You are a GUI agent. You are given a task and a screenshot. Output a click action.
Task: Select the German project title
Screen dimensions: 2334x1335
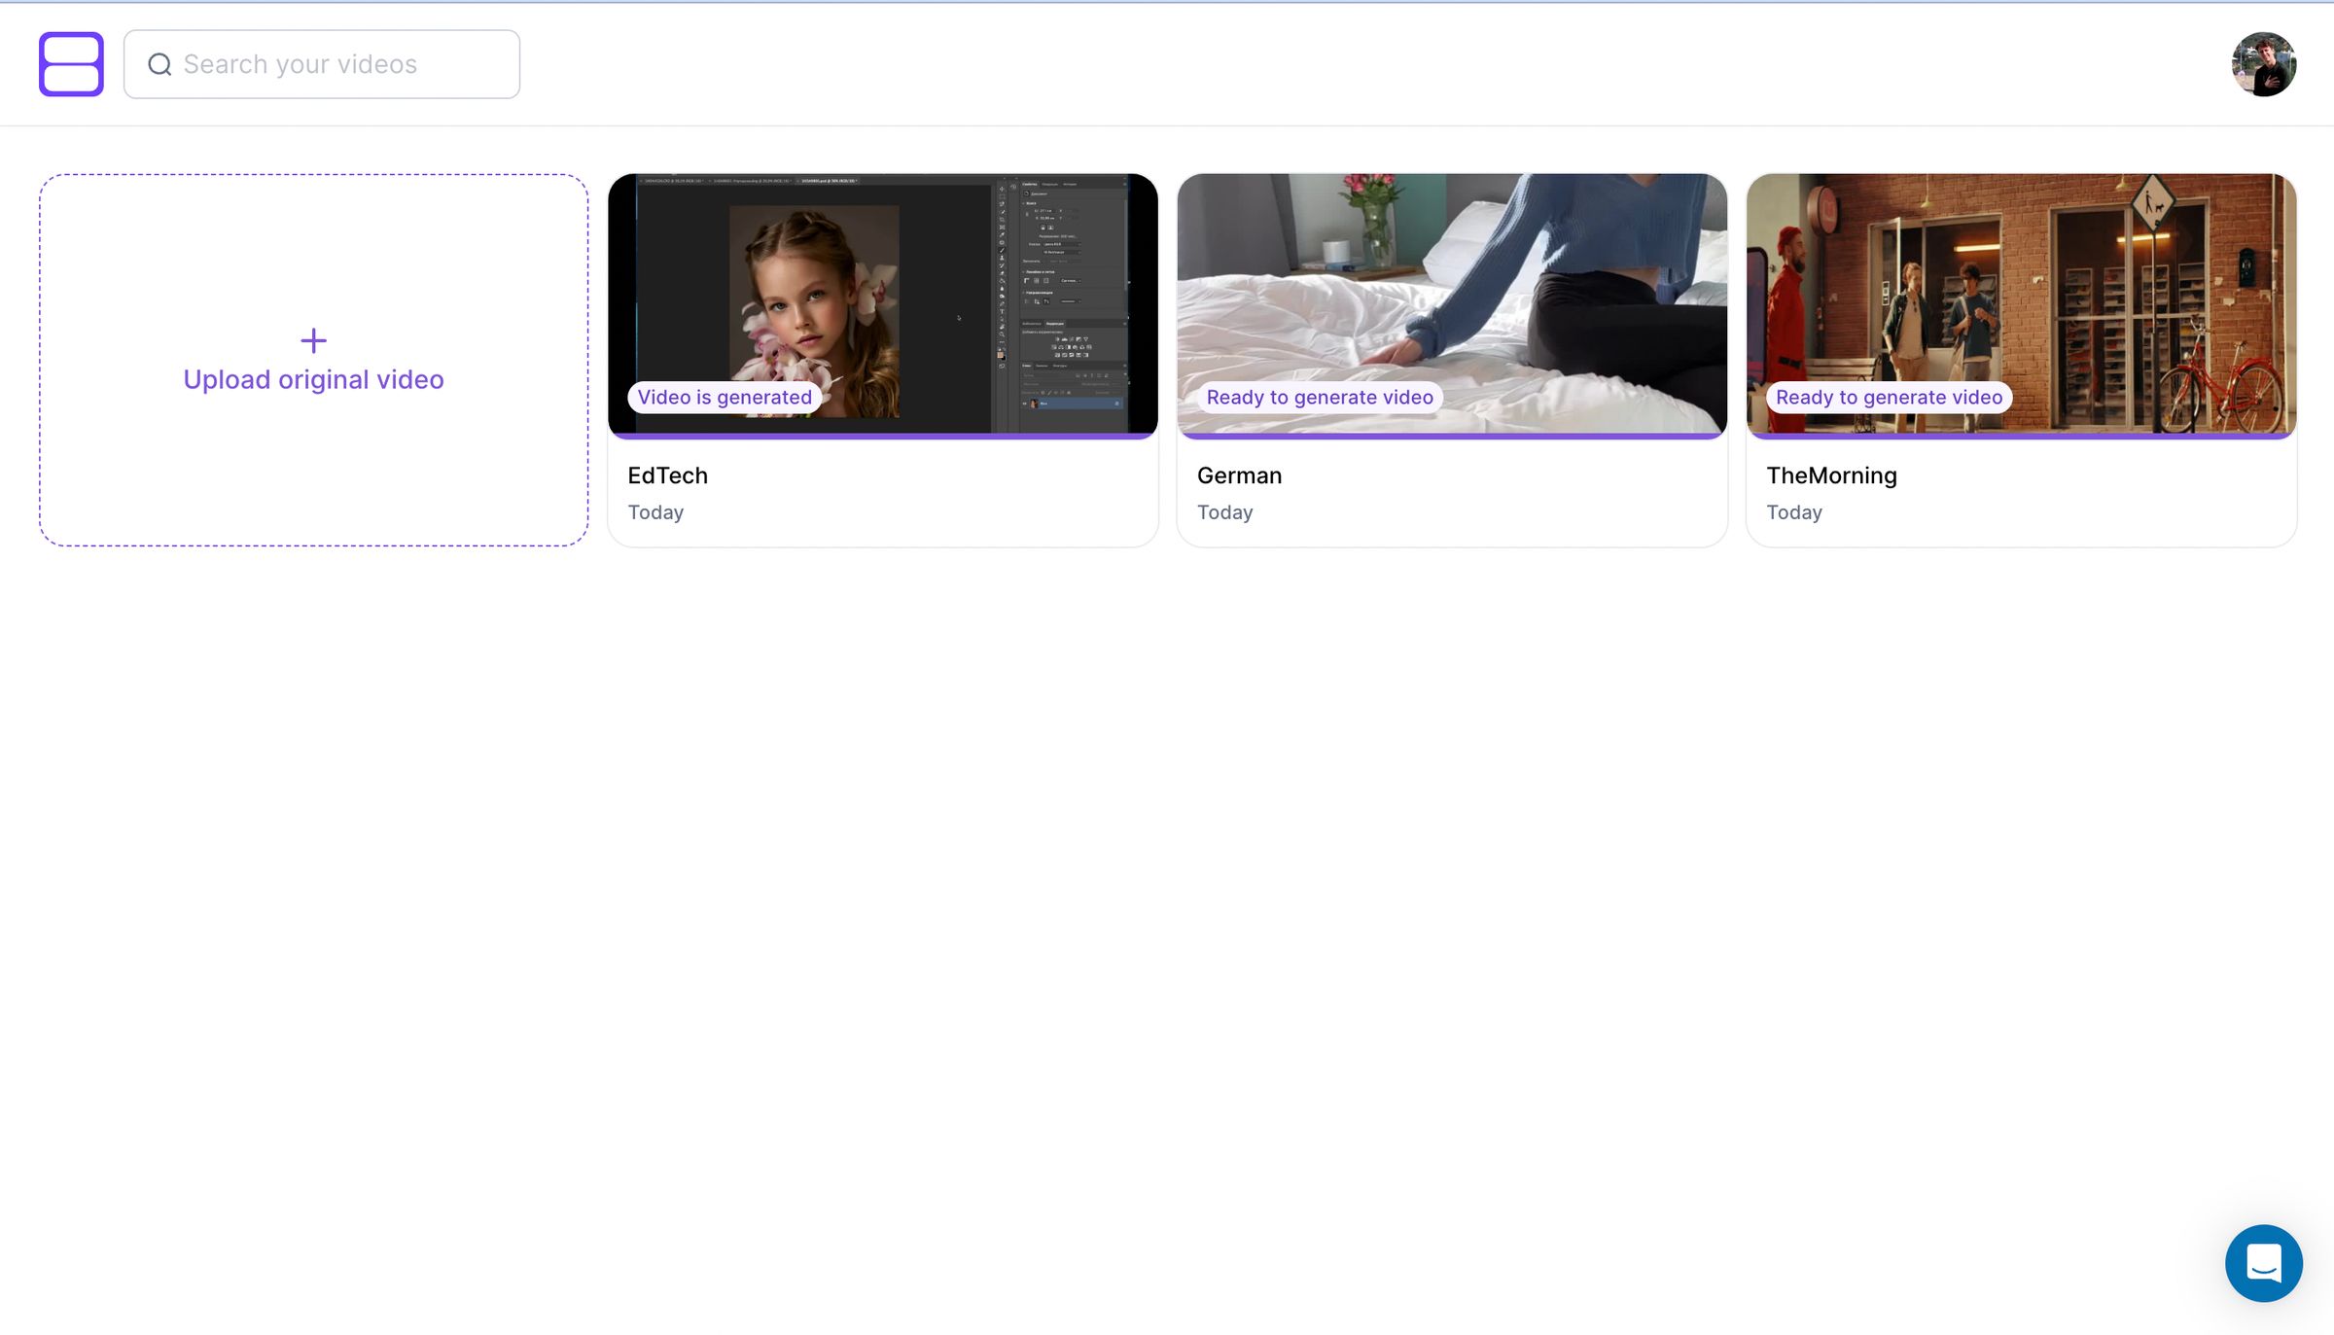1239,475
